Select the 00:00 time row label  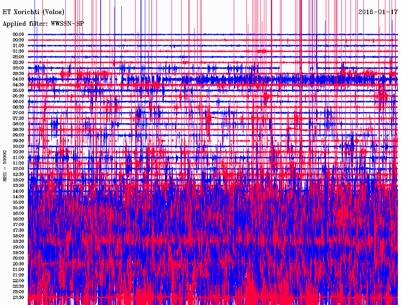point(19,34)
